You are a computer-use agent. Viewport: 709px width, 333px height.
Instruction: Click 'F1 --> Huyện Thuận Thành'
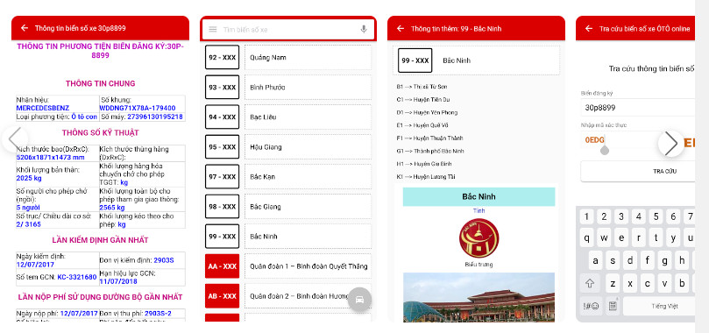(429, 138)
